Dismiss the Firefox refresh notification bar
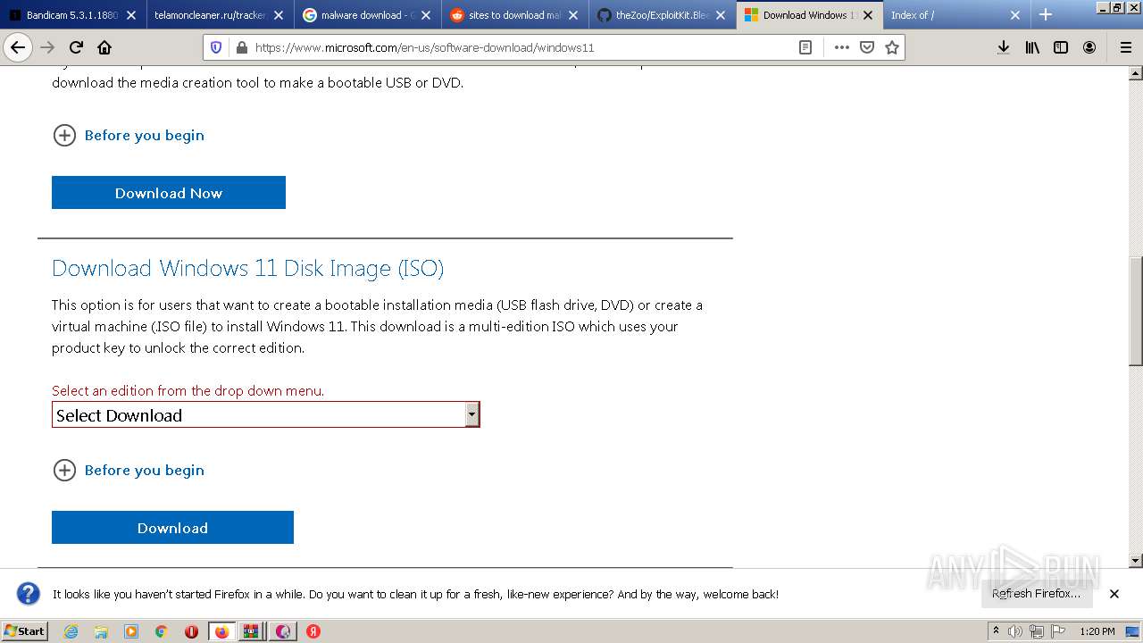1143x643 pixels. pos(1114,594)
